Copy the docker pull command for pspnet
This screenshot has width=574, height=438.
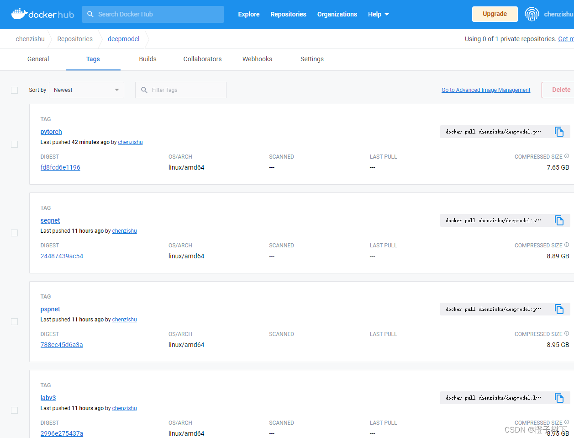point(559,309)
